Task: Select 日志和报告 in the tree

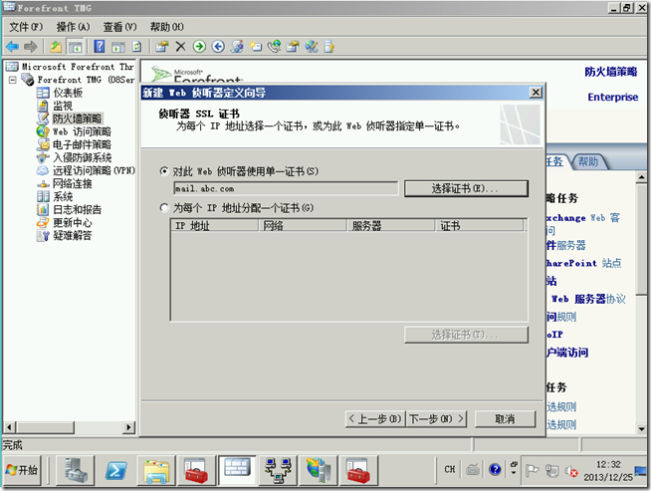Action: point(78,209)
